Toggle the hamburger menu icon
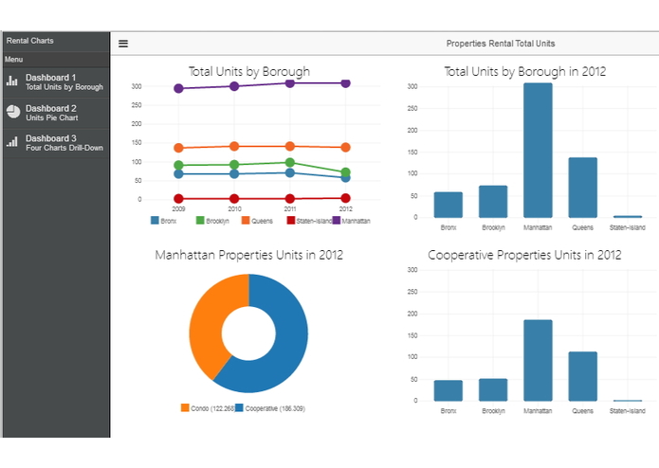The image size is (659, 468). point(123,44)
